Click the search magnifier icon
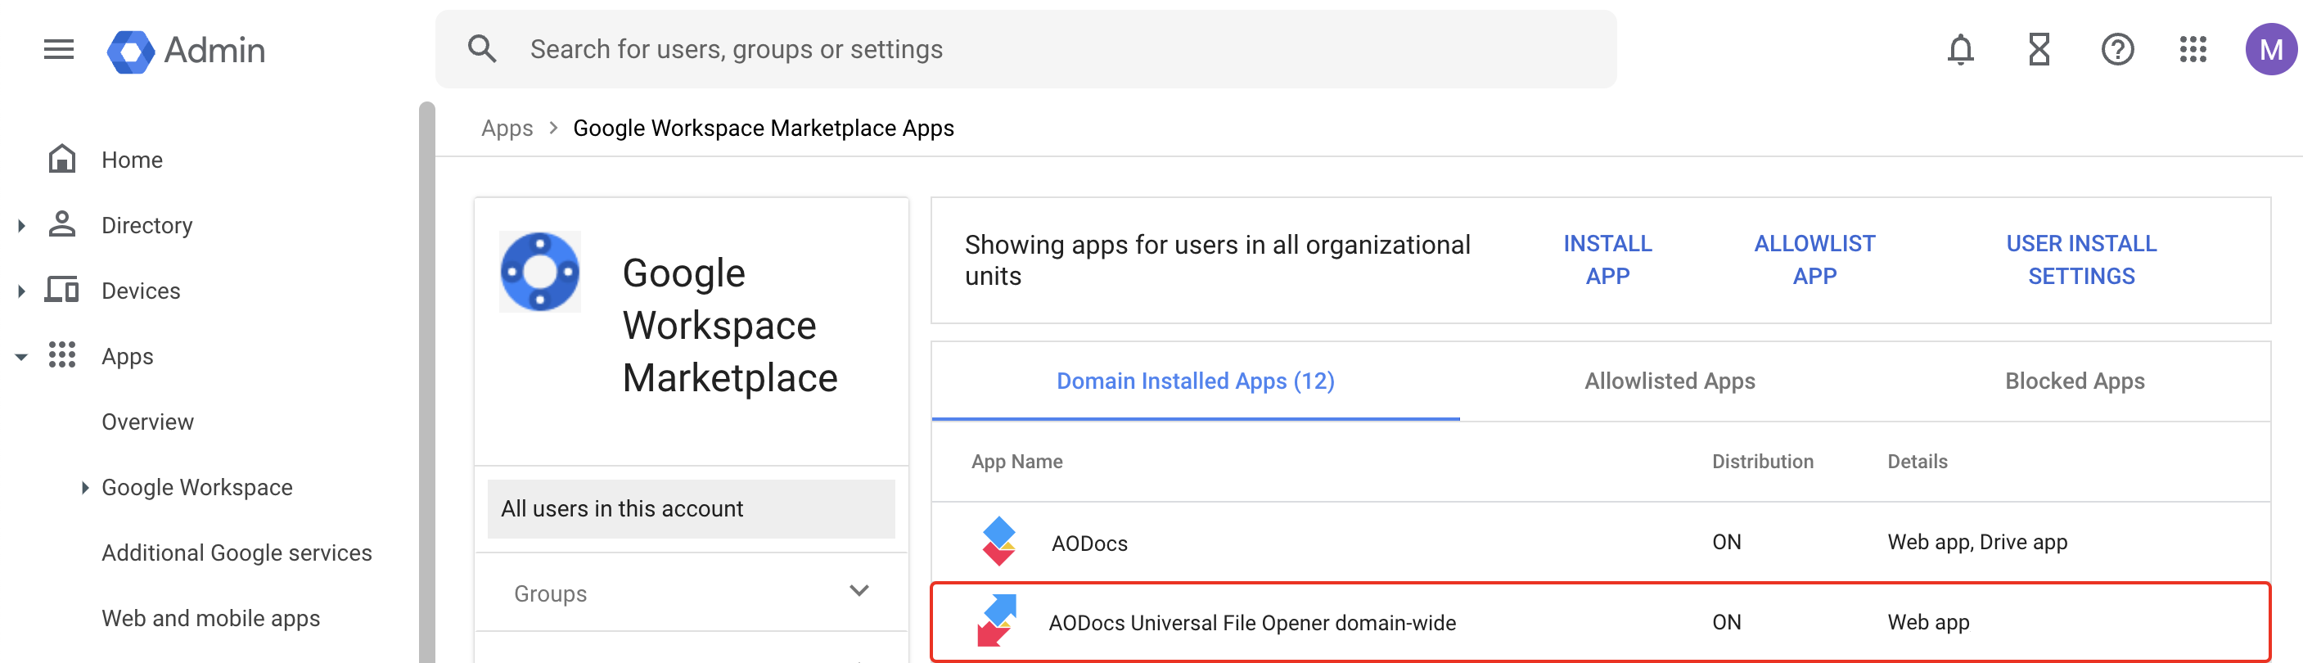Viewport: 2303px width, 663px height. click(482, 49)
